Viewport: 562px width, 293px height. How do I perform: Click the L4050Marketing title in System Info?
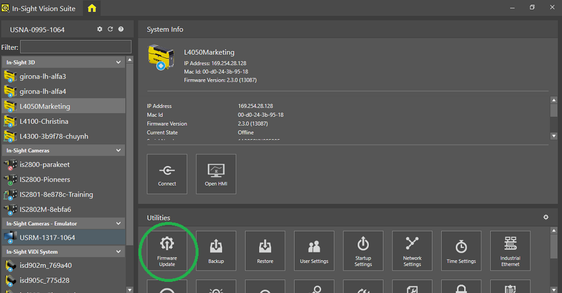point(209,52)
